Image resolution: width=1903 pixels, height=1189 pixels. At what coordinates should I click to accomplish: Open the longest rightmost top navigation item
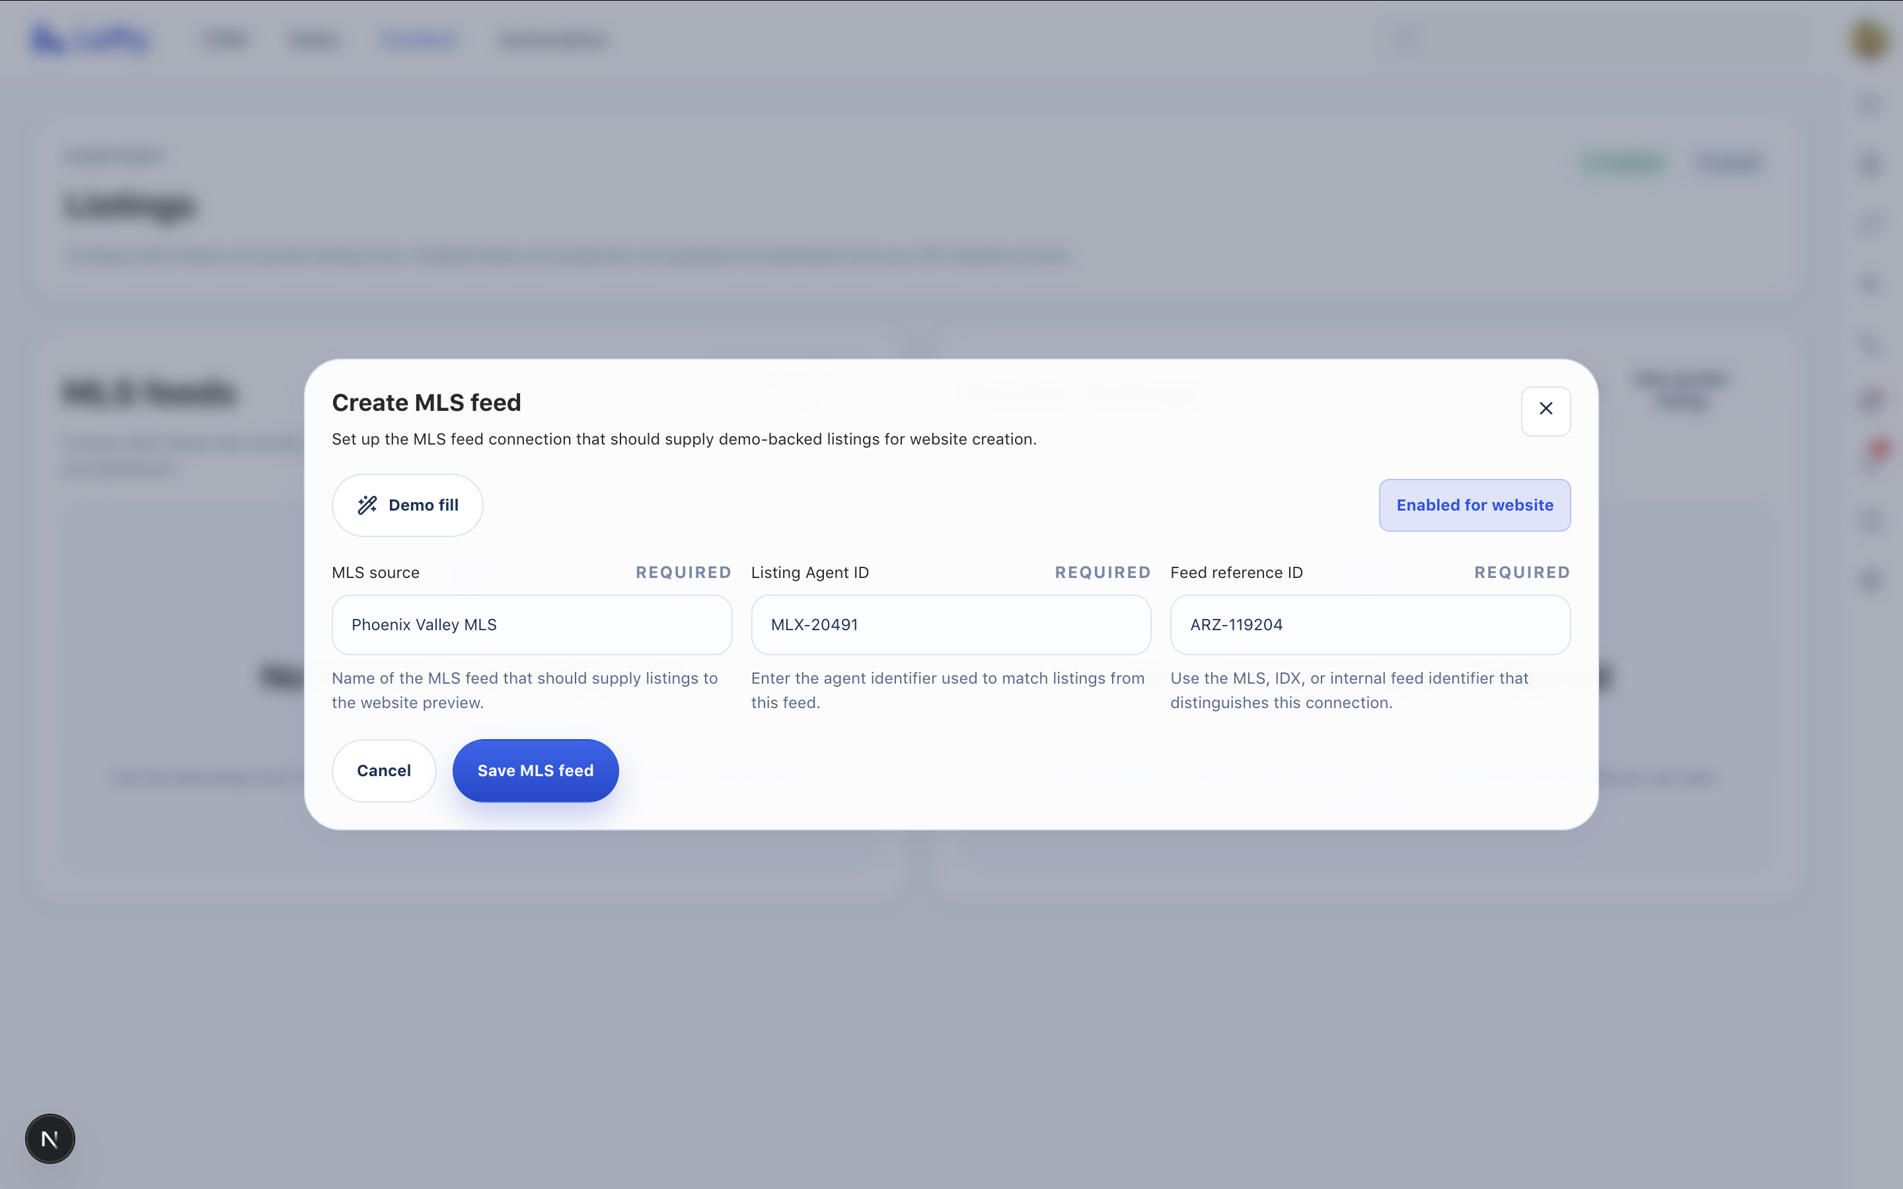[x=553, y=40]
